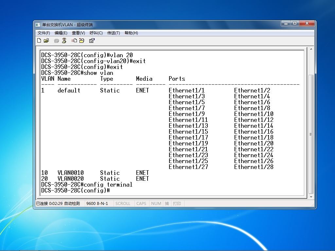
Task: Click the Open file toolbar icon
Action: tap(46, 41)
